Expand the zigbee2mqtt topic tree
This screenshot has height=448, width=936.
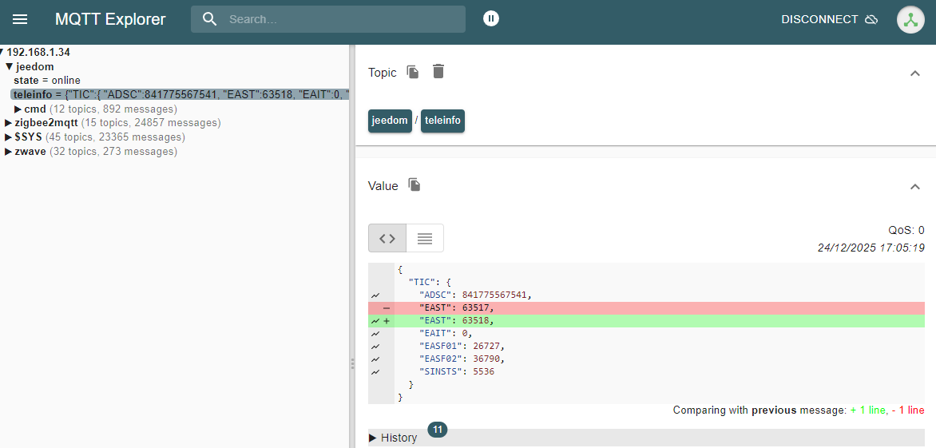(x=9, y=123)
